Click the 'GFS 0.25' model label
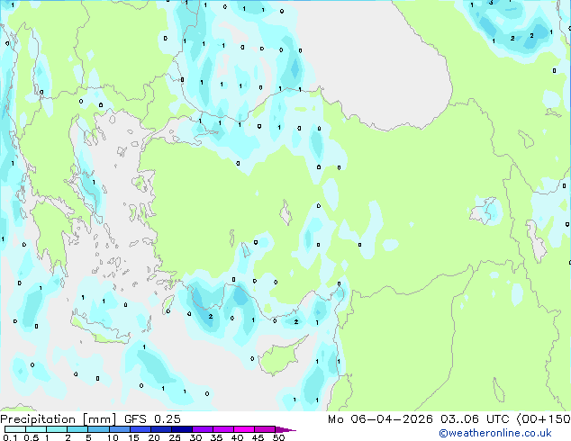571x441 pixels. click(x=152, y=419)
